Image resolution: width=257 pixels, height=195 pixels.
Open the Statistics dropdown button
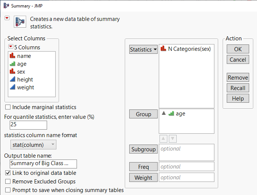coord(143,49)
